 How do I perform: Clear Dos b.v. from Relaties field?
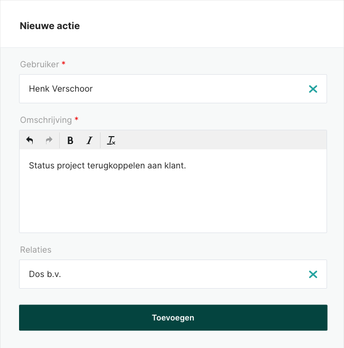pyautogui.click(x=313, y=274)
